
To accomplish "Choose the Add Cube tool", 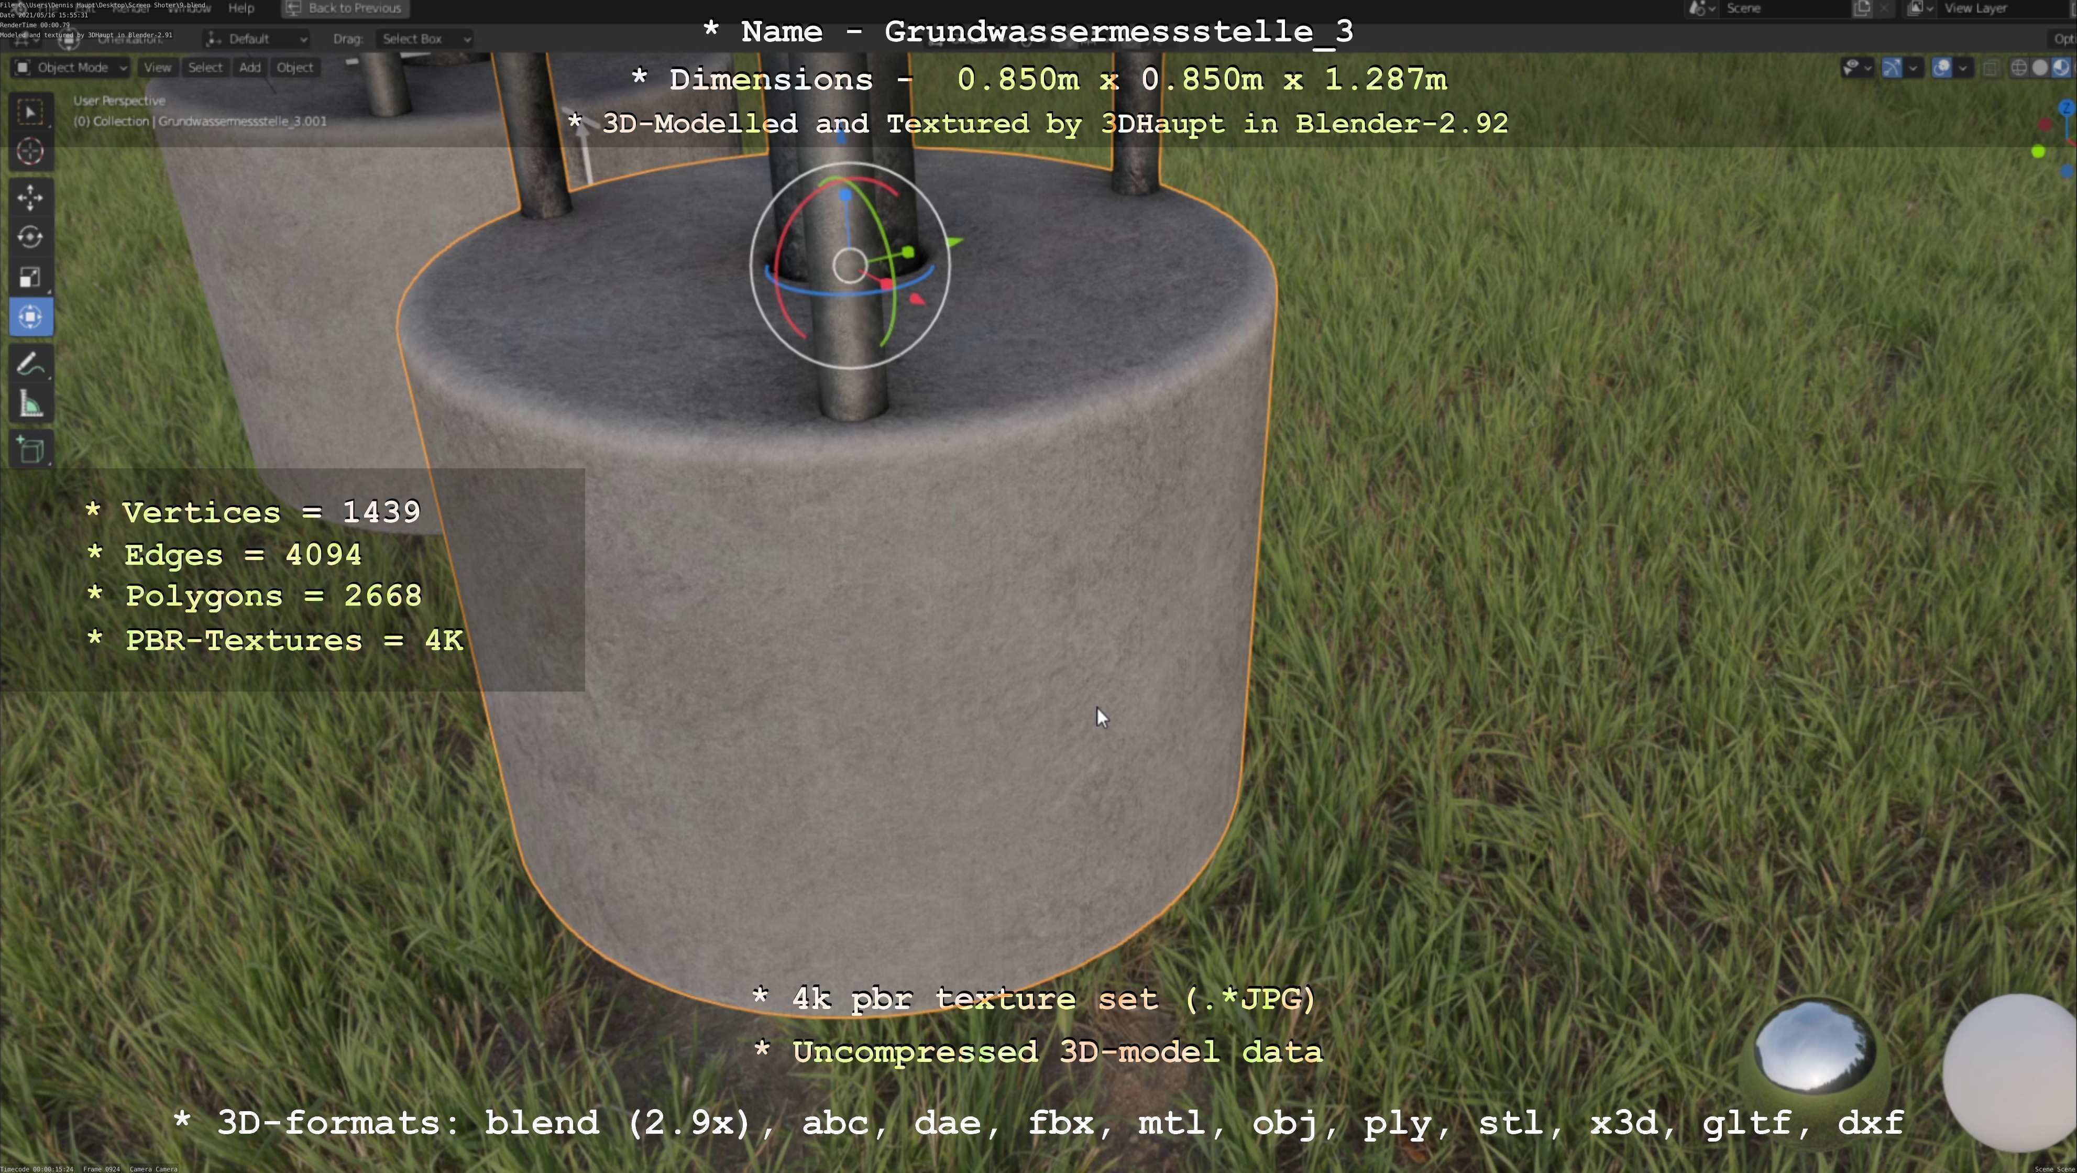I will (x=30, y=450).
